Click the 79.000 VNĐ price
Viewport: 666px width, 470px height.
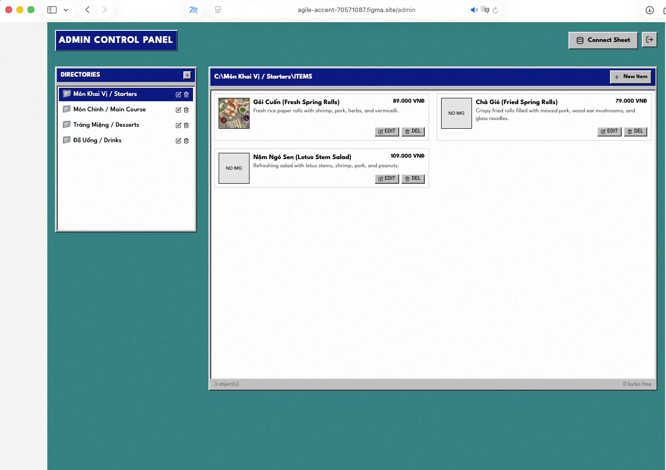coord(631,101)
